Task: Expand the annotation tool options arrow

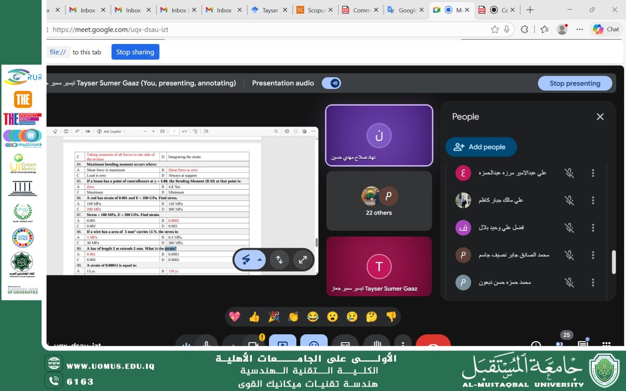Action: click(x=260, y=260)
